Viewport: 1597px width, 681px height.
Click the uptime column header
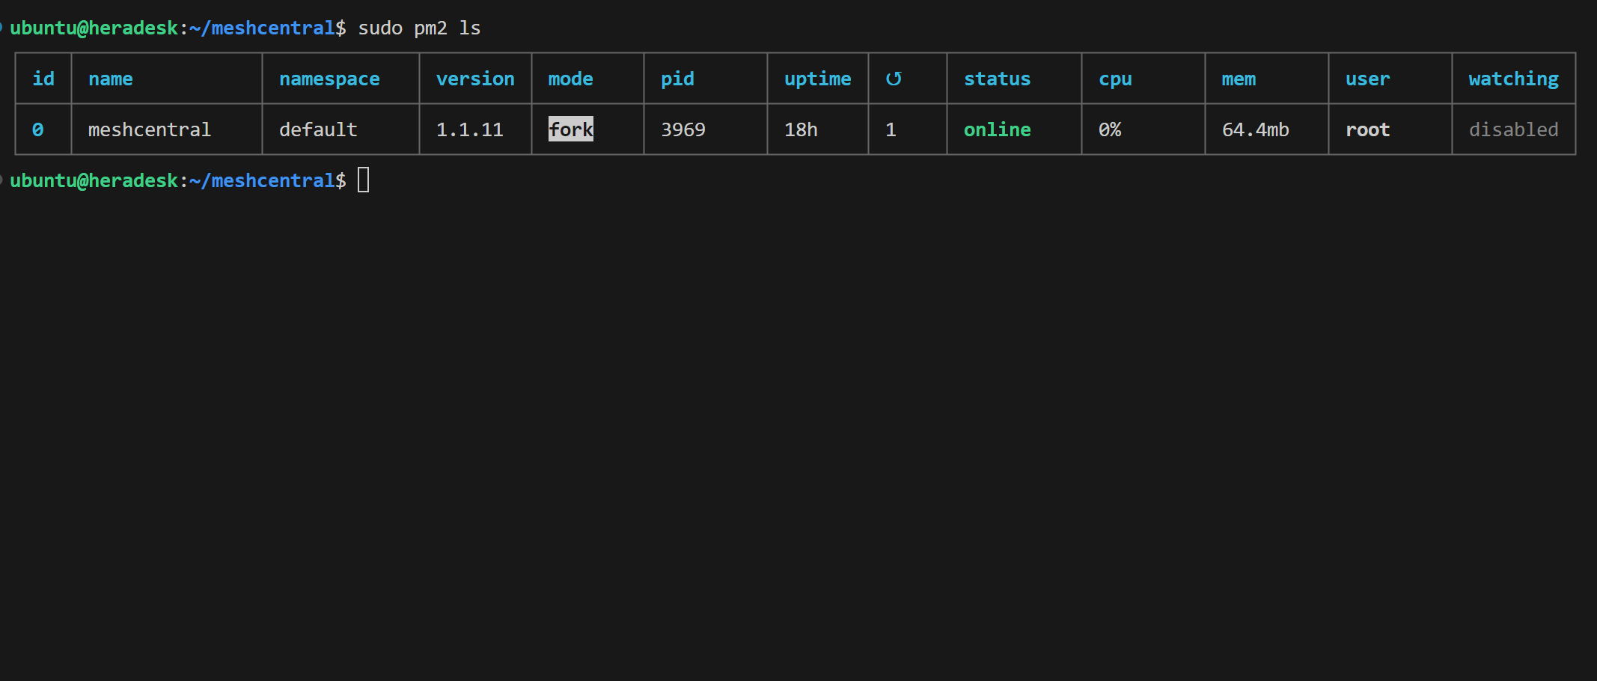click(x=817, y=78)
